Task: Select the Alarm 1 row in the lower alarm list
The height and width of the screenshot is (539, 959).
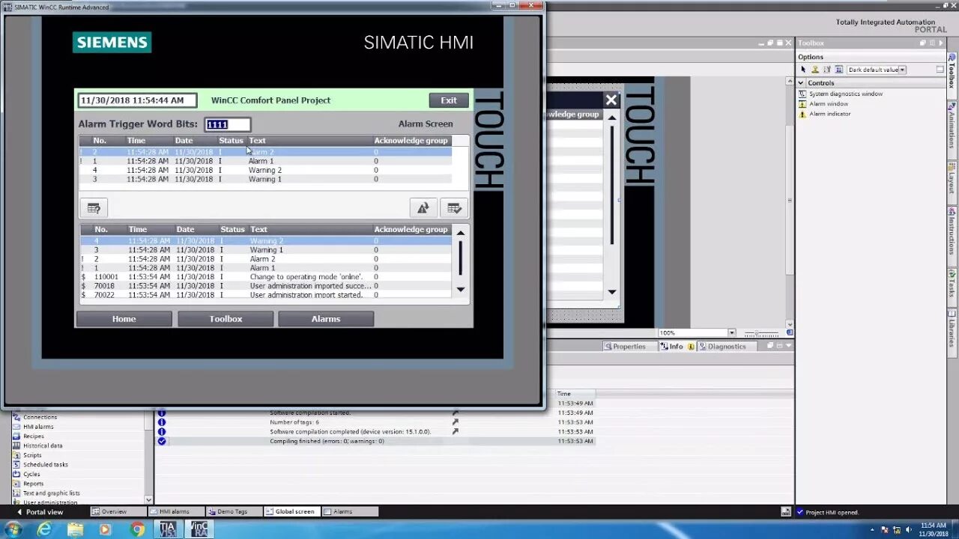Action: [266, 268]
